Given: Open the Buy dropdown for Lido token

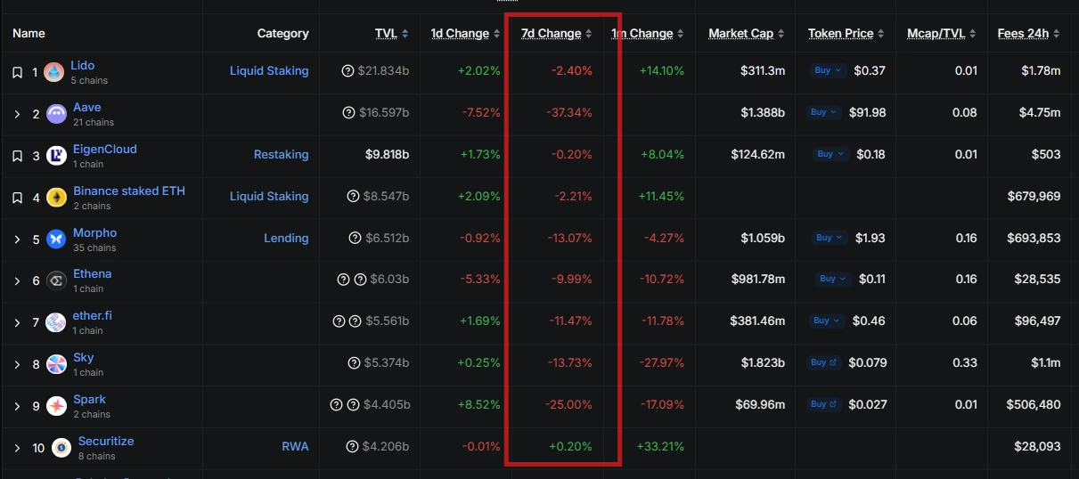Looking at the screenshot, I should click(826, 70).
